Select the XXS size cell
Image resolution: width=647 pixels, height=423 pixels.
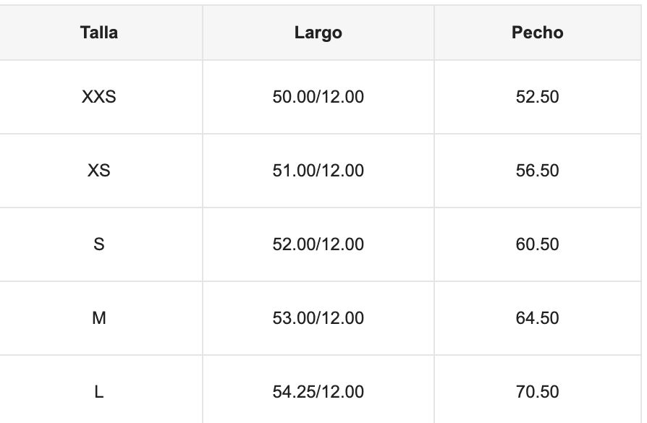point(99,97)
